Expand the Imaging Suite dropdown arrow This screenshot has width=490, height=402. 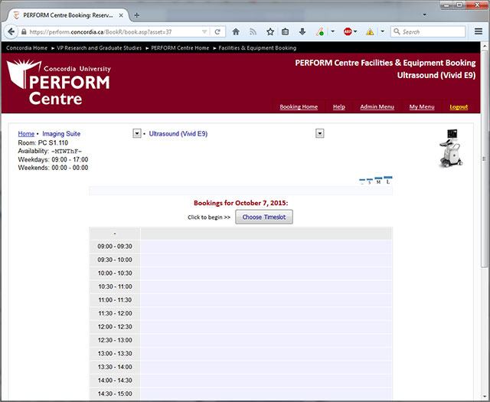tap(136, 133)
